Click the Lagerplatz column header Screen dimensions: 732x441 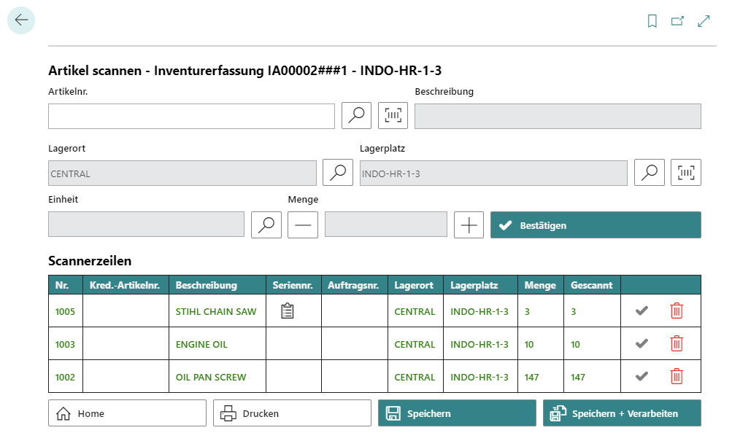(480, 285)
